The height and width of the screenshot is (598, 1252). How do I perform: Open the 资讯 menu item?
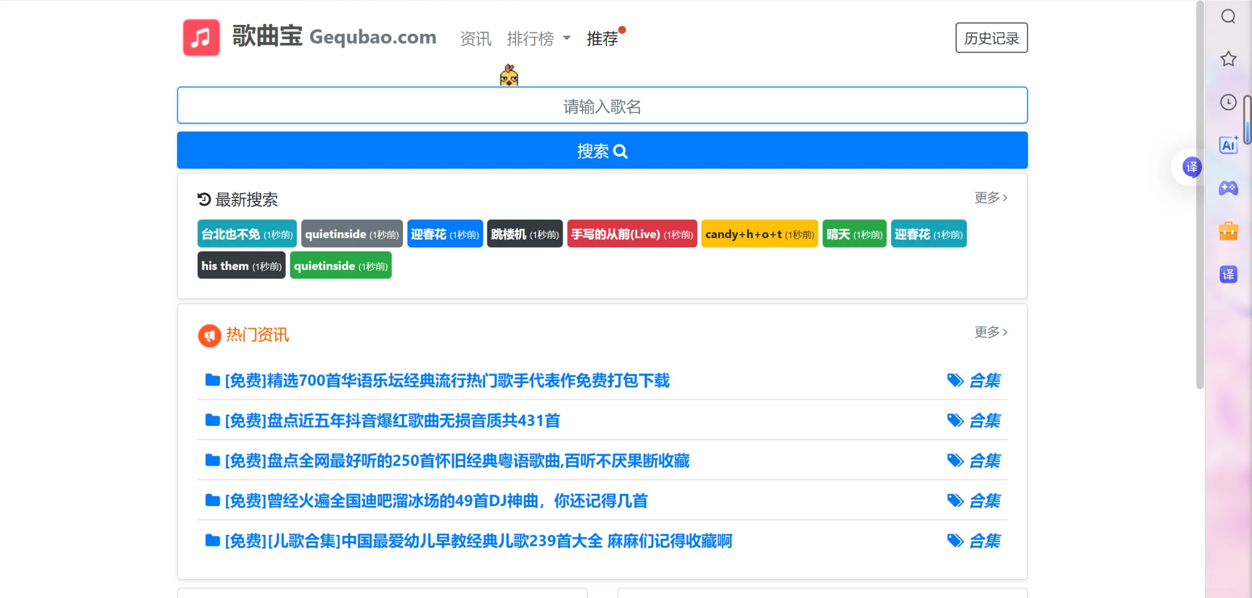click(475, 38)
